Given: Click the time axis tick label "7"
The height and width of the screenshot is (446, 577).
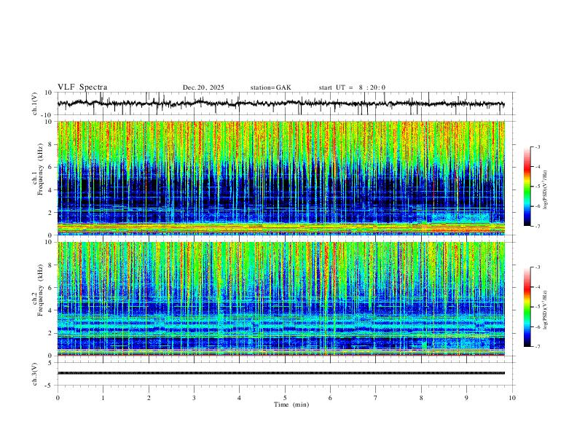Looking at the screenshot, I should coord(376,398).
